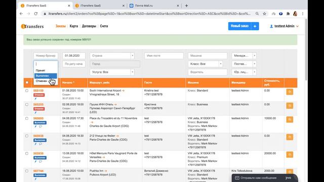The image size is (324, 182).
Task: Click the lightning icon on the 04.08.2020 17:30 order
Action: click(x=35, y=126)
